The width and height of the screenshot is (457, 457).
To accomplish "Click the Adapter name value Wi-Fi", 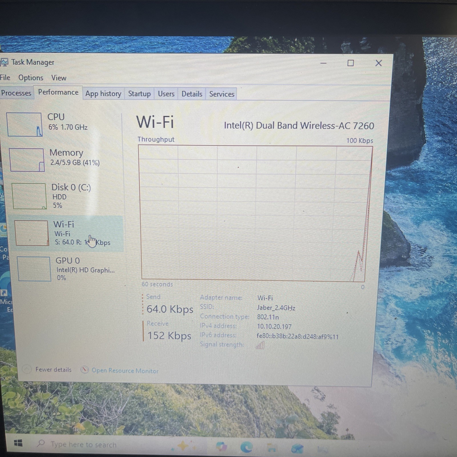I will tap(265, 298).
